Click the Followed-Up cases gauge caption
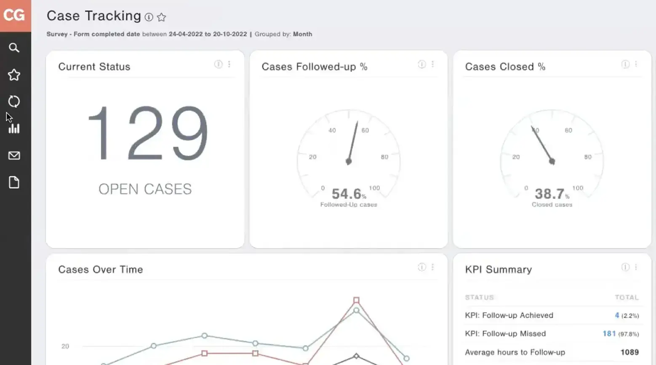This screenshot has width=656, height=365. click(x=349, y=205)
